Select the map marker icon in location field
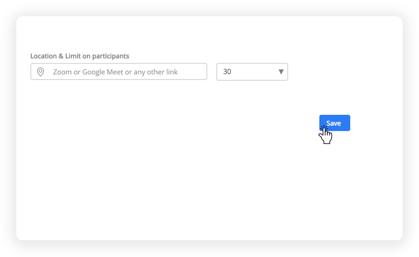 [x=41, y=72]
